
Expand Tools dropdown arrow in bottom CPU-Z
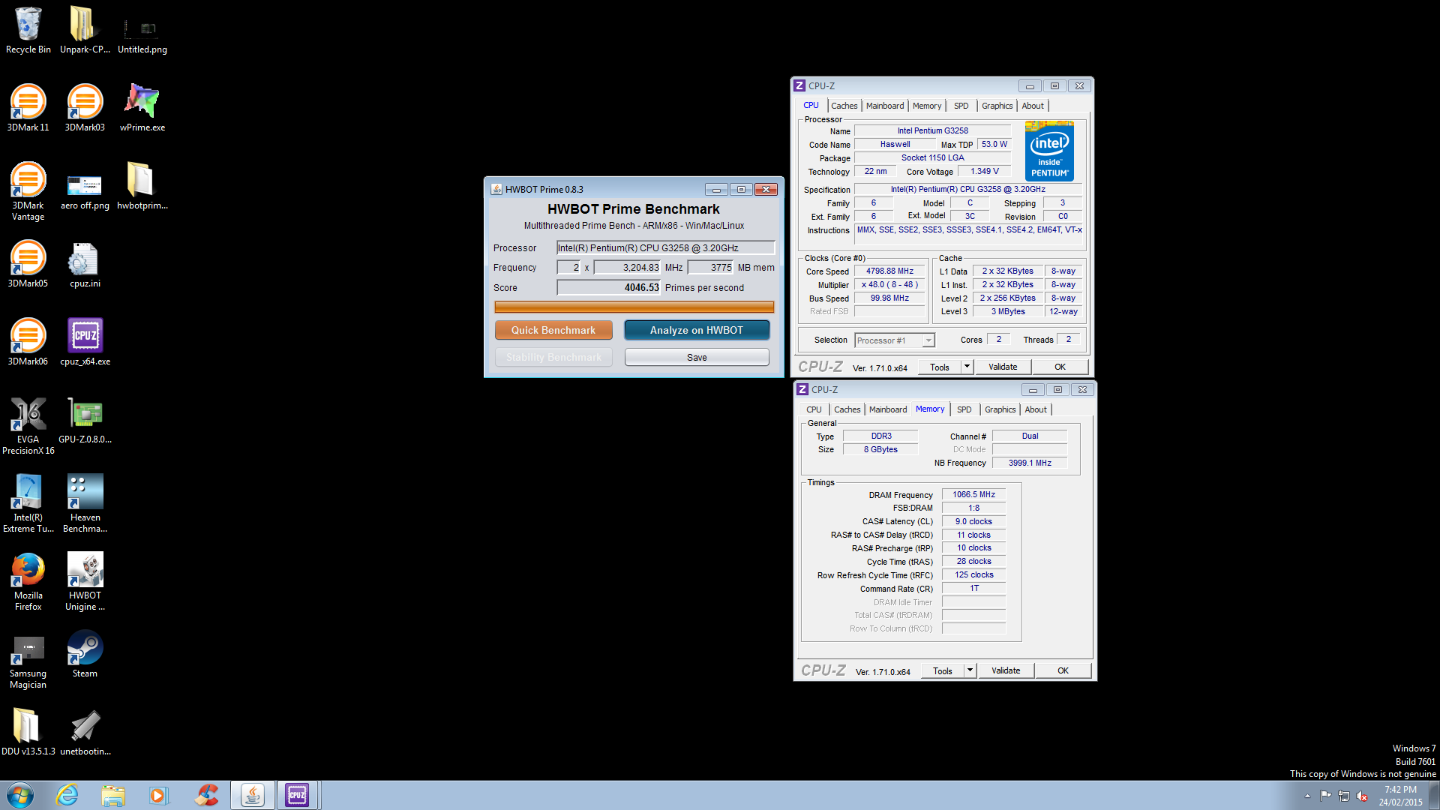coord(970,670)
